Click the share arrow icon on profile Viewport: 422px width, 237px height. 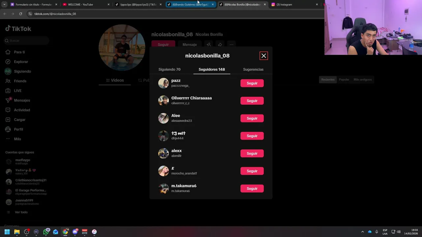(x=220, y=44)
